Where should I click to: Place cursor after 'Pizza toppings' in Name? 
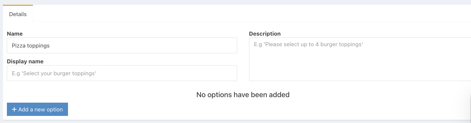[x=50, y=46]
